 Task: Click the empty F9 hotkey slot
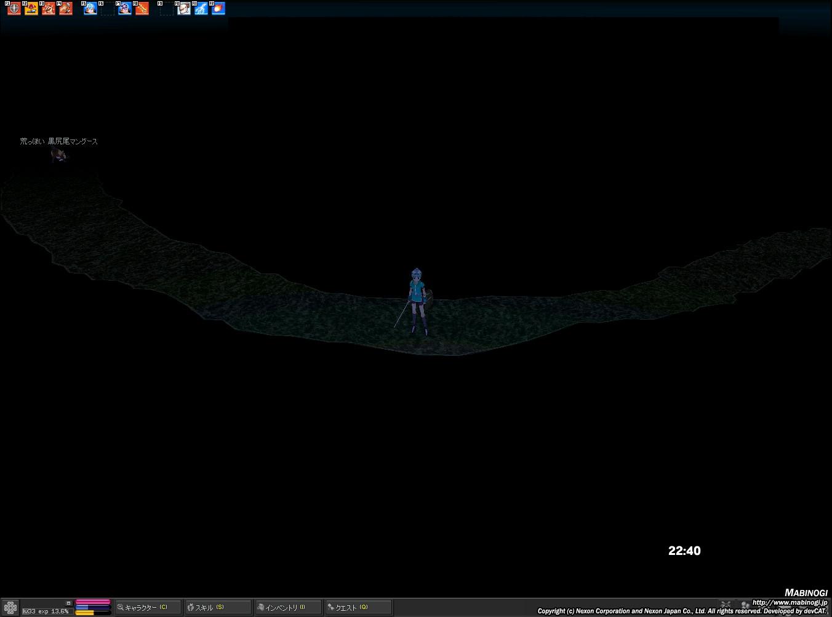tap(167, 9)
